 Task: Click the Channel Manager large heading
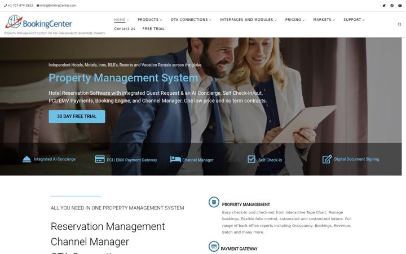(90, 242)
